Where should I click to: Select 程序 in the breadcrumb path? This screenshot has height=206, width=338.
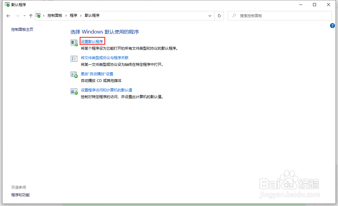click(74, 16)
